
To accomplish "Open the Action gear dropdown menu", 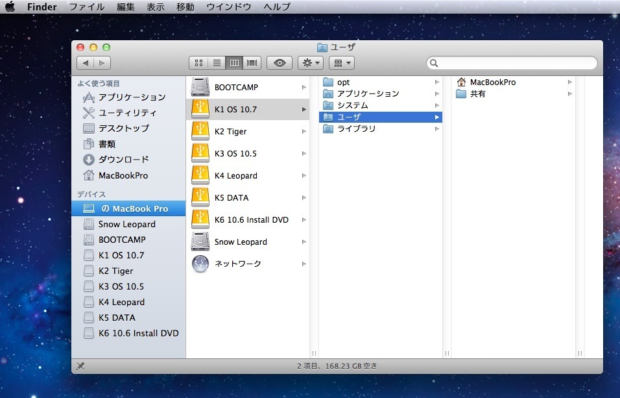I will (x=310, y=63).
